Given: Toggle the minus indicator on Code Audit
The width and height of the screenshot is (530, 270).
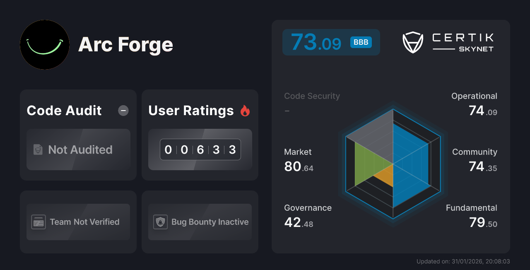Looking at the screenshot, I should (x=123, y=110).
